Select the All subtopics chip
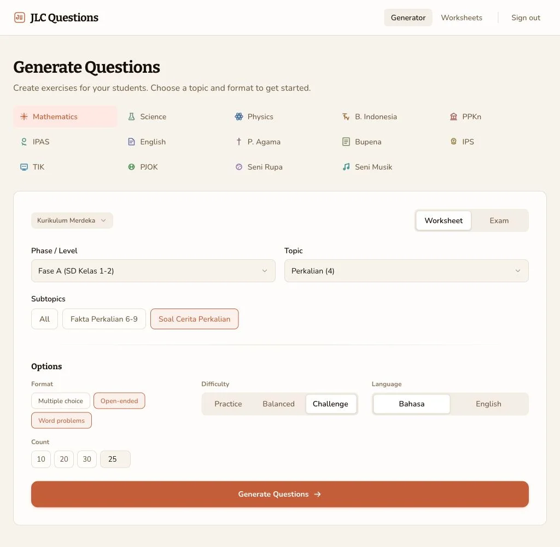560x547 pixels. (45, 319)
